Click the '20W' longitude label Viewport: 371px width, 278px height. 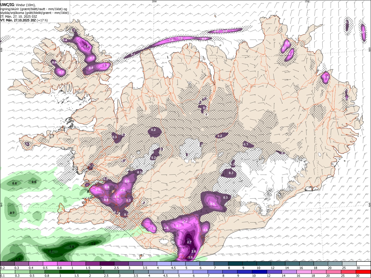click(154, 1)
